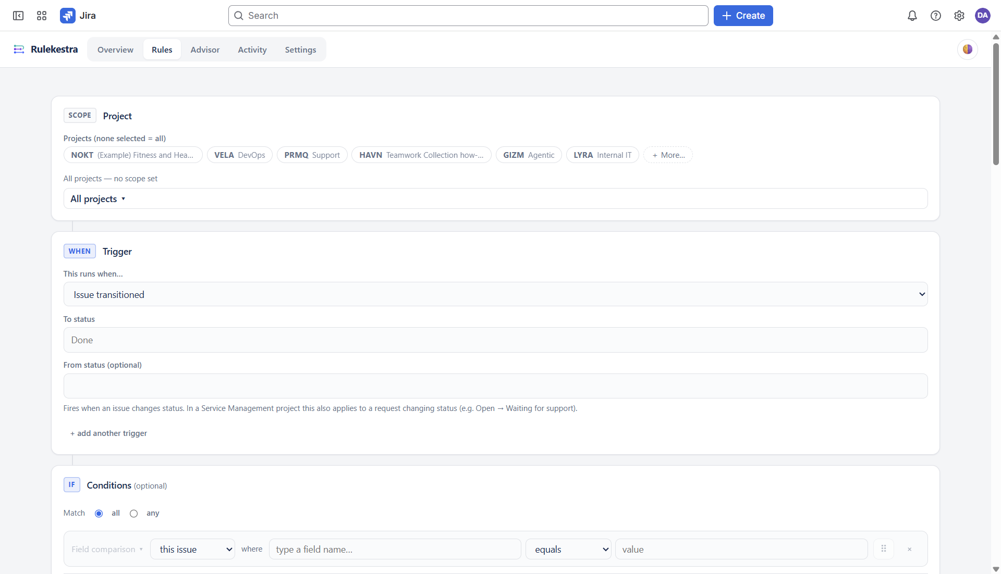Image resolution: width=1001 pixels, height=574 pixels.
Task: Click the Search input field
Action: 468,16
